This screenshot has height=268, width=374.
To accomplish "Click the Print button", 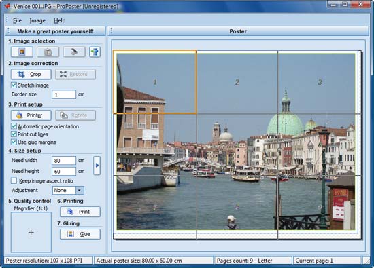I will 80,212.
